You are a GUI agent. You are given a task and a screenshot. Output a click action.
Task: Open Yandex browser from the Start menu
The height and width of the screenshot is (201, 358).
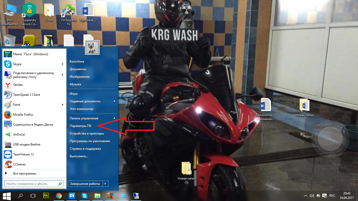[34, 85]
